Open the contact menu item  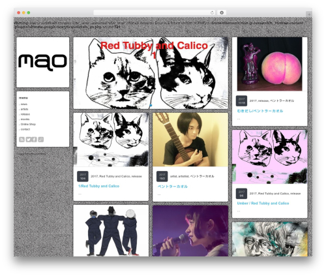[25, 129]
